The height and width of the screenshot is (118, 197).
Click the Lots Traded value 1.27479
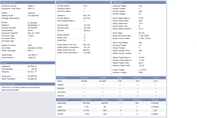click(x=142, y=70)
